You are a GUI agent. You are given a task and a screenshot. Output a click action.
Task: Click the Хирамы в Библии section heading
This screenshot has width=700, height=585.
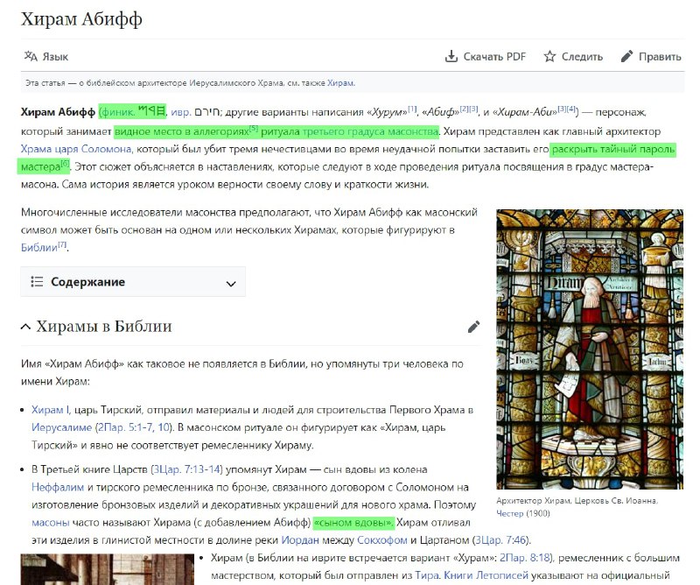(104, 327)
